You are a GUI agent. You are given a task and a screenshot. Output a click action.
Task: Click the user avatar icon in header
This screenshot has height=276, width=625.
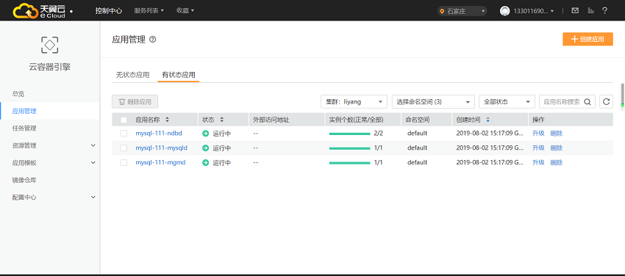[x=505, y=11]
